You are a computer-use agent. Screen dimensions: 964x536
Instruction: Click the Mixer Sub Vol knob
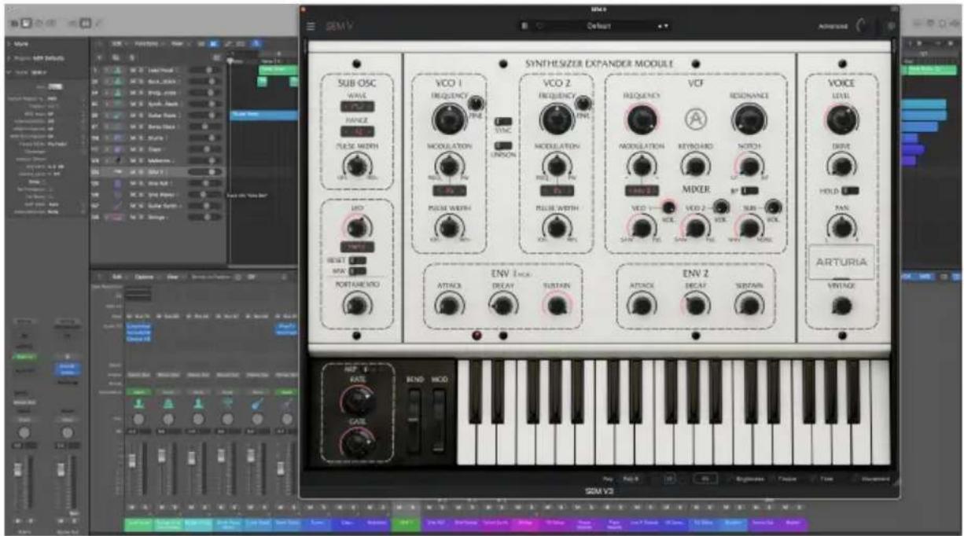(x=774, y=207)
